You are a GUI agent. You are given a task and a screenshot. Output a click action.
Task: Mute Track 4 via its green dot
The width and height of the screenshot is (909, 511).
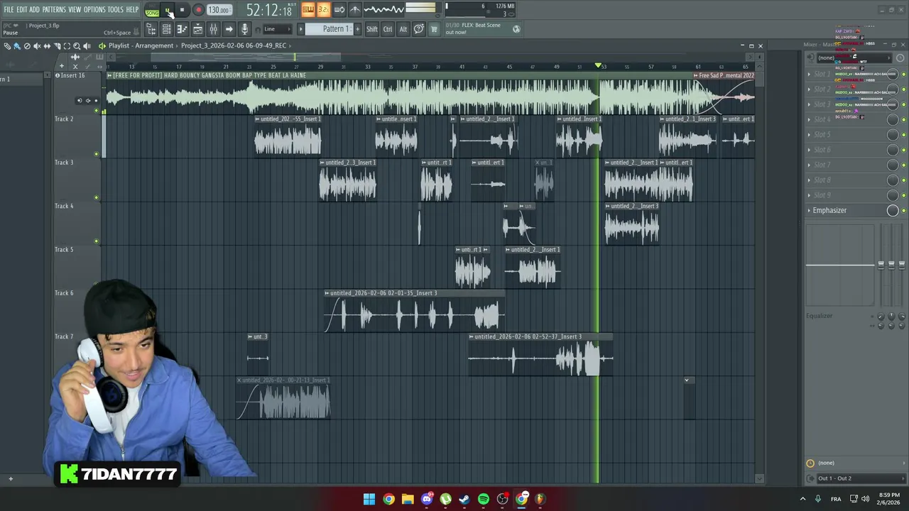97,241
